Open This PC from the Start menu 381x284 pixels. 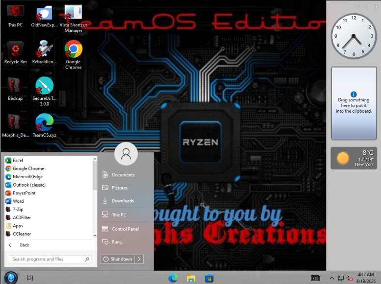(x=124, y=214)
